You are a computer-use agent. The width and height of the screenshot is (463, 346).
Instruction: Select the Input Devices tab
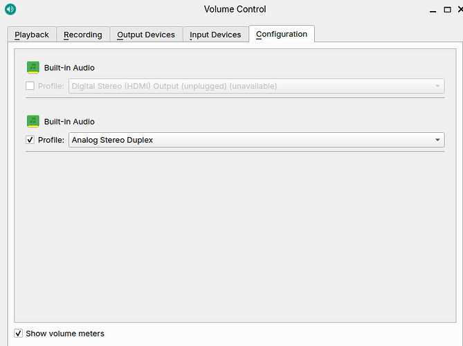point(215,35)
